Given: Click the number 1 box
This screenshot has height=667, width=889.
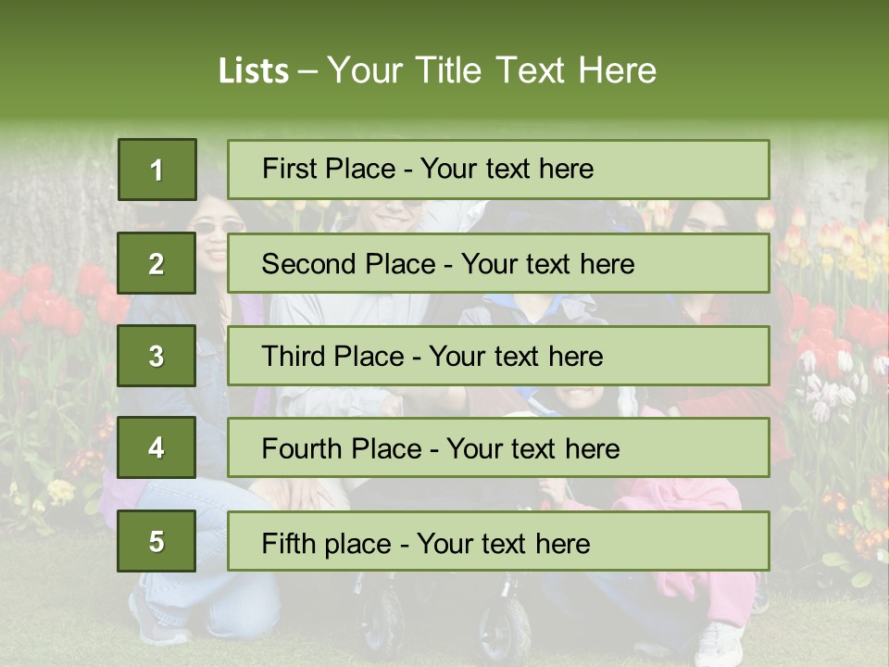Looking at the screenshot, I should (157, 170).
